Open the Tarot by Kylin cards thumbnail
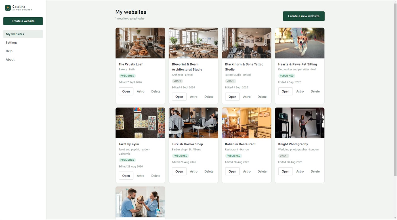The image size is (397, 220). click(x=140, y=123)
